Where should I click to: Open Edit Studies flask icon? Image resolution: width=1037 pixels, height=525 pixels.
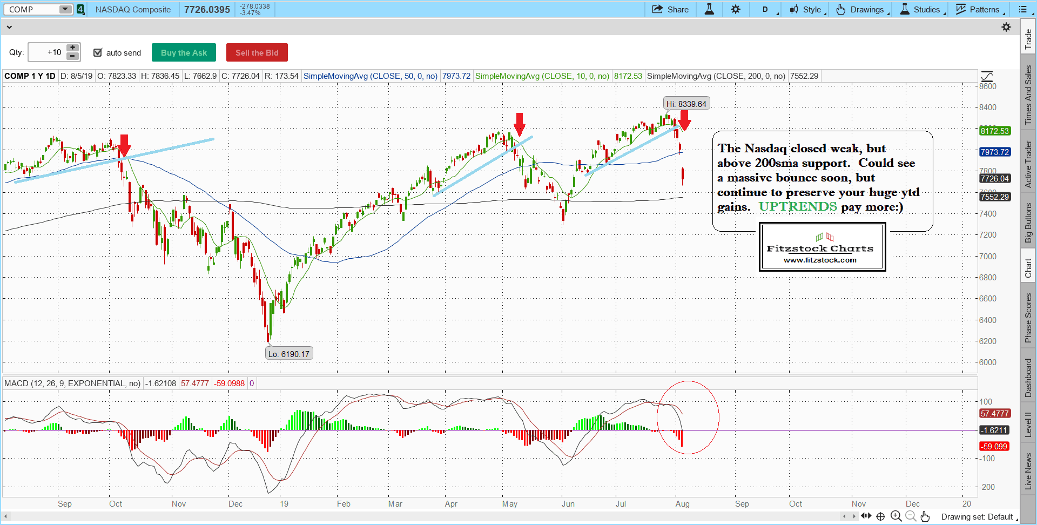[709, 9]
